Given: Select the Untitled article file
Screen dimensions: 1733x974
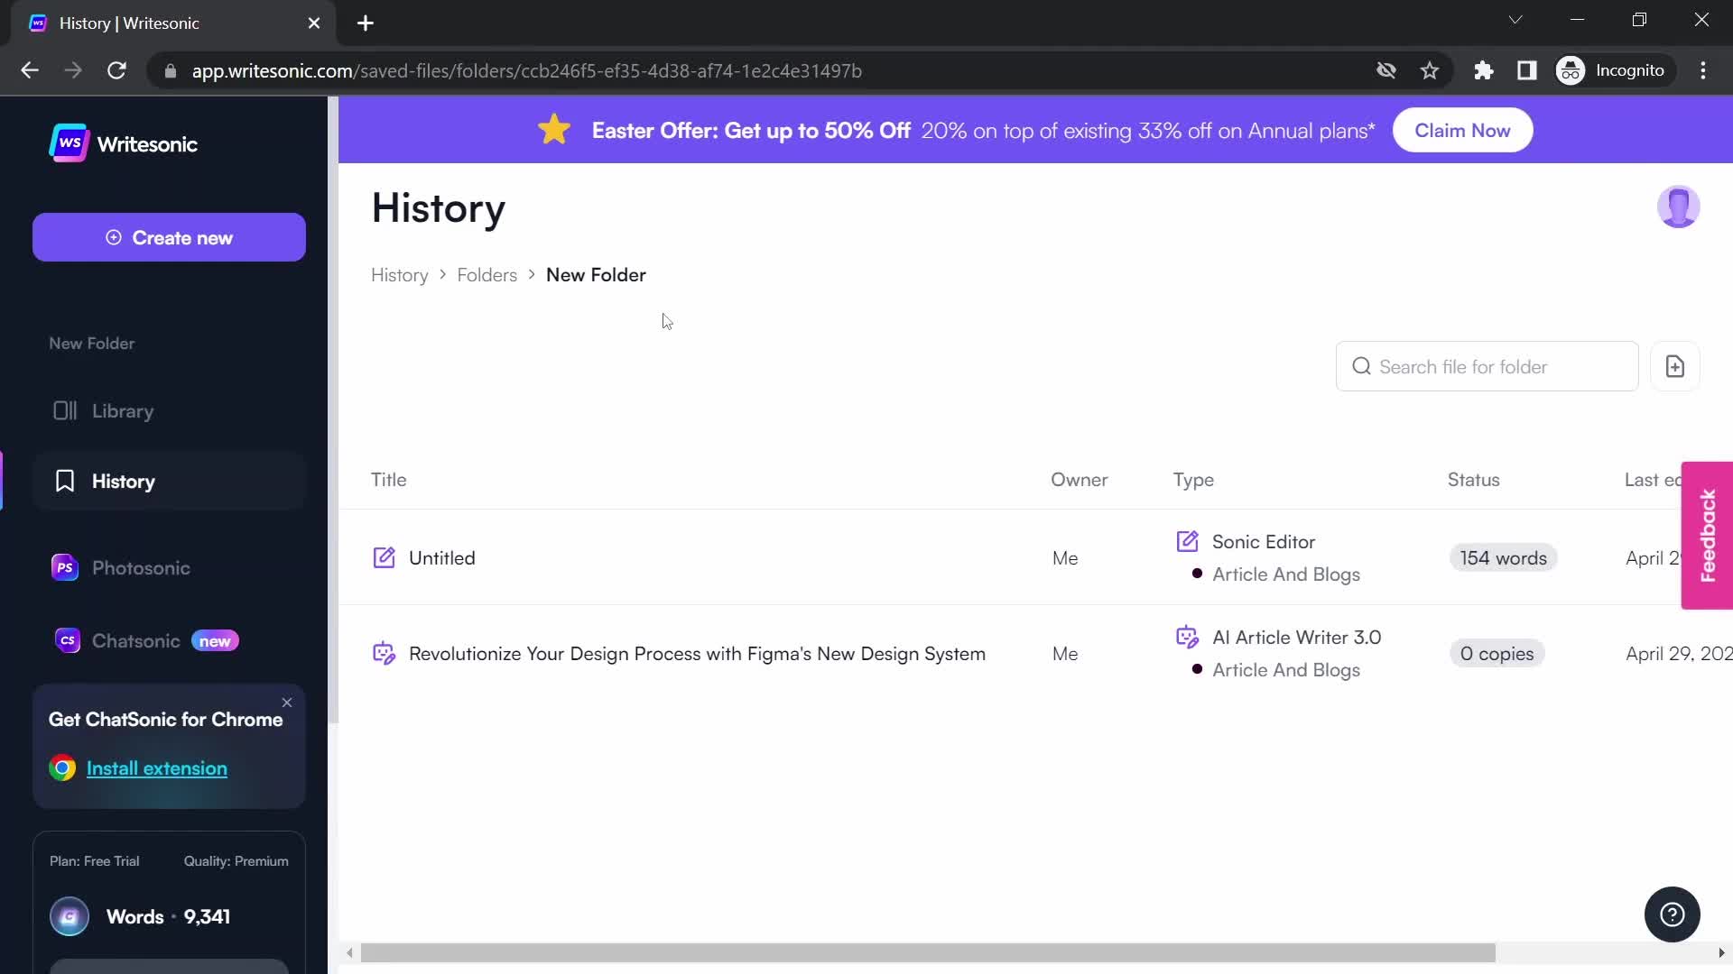Looking at the screenshot, I should (x=441, y=557).
